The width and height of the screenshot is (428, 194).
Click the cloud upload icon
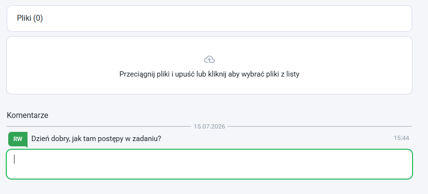click(x=209, y=59)
